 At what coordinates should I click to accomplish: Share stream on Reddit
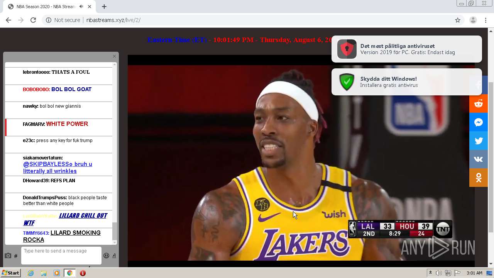[x=479, y=103]
